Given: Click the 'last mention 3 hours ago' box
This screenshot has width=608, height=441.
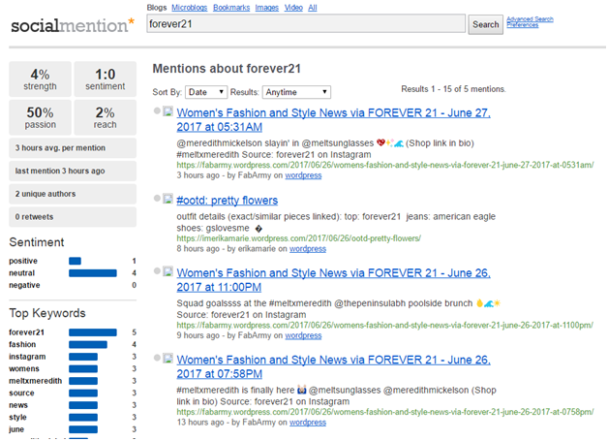Looking at the screenshot, I should click(73, 171).
